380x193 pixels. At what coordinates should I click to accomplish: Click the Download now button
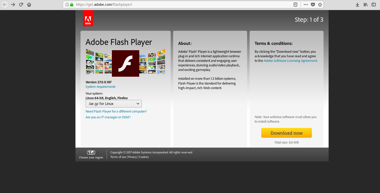287,133
